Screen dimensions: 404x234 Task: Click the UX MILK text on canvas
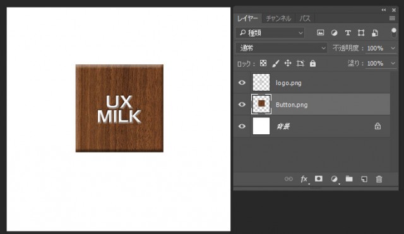(x=119, y=109)
